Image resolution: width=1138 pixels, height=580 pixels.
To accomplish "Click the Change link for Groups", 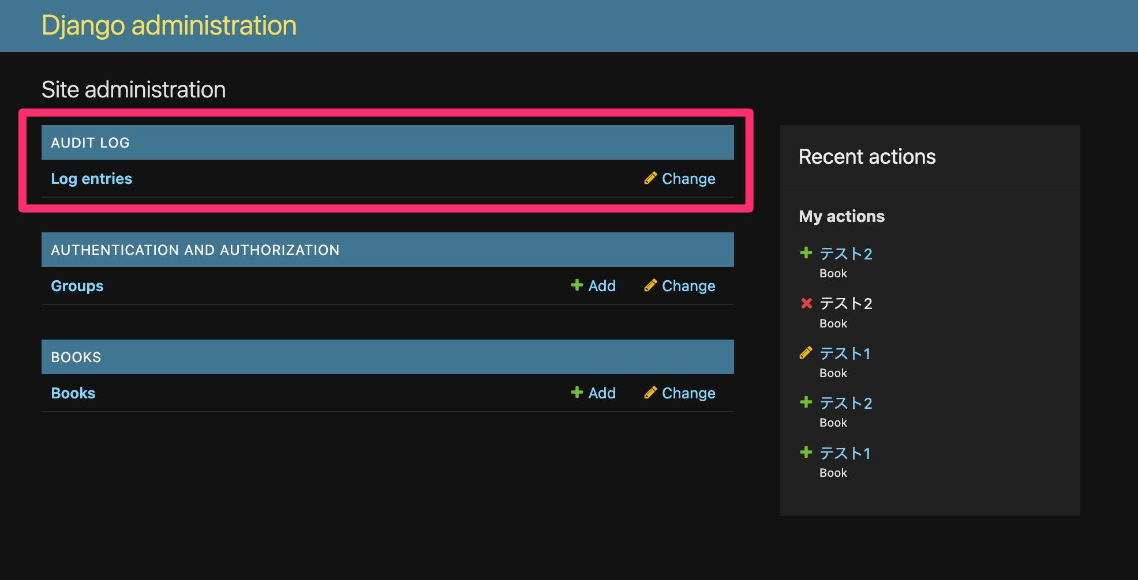I will (x=688, y=285).
